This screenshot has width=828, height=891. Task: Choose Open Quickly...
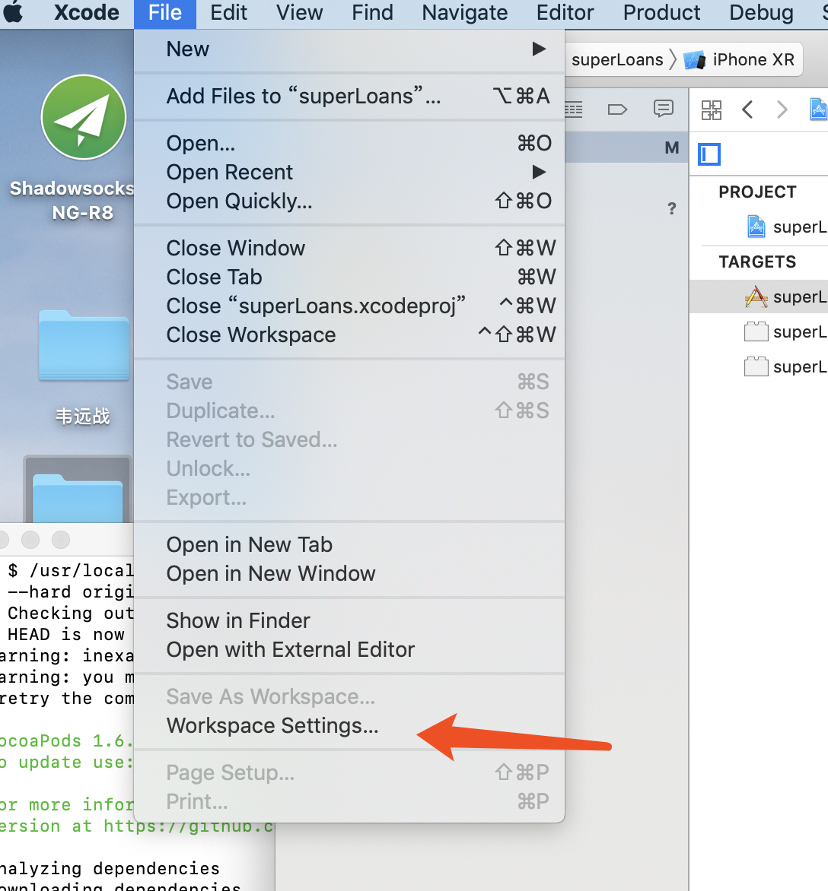pyautogui.click(x=349, y=201)
